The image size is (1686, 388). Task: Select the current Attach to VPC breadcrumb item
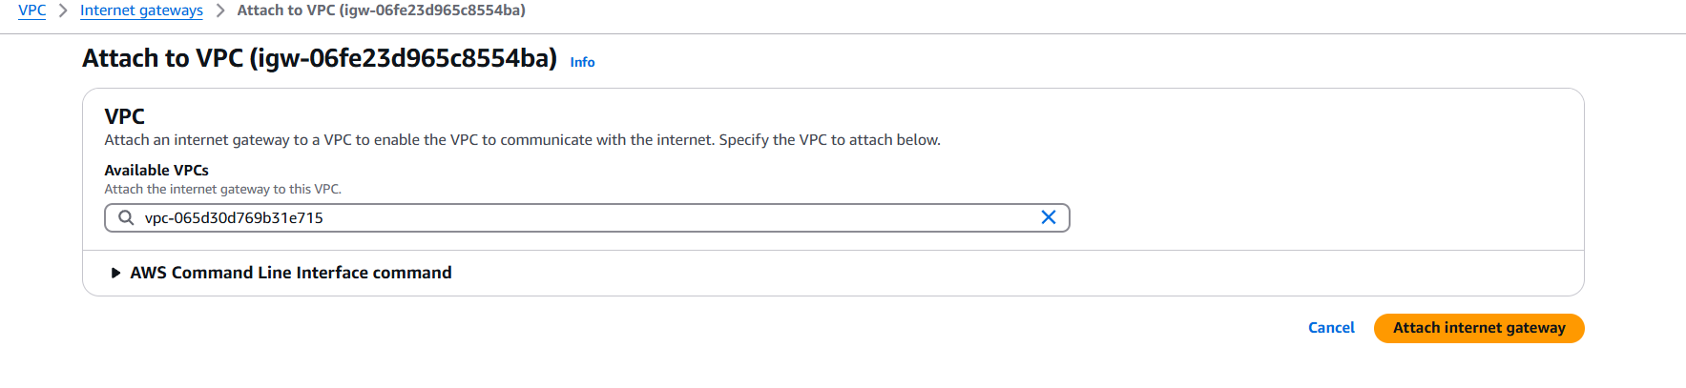click(381, 10)
